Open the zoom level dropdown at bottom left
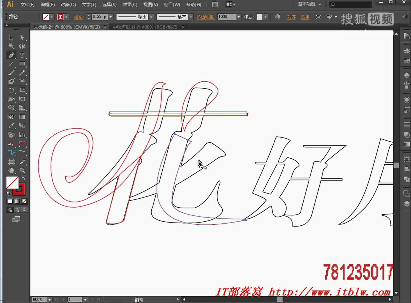The height and width of the screenshot is (303, 411). 50,299
